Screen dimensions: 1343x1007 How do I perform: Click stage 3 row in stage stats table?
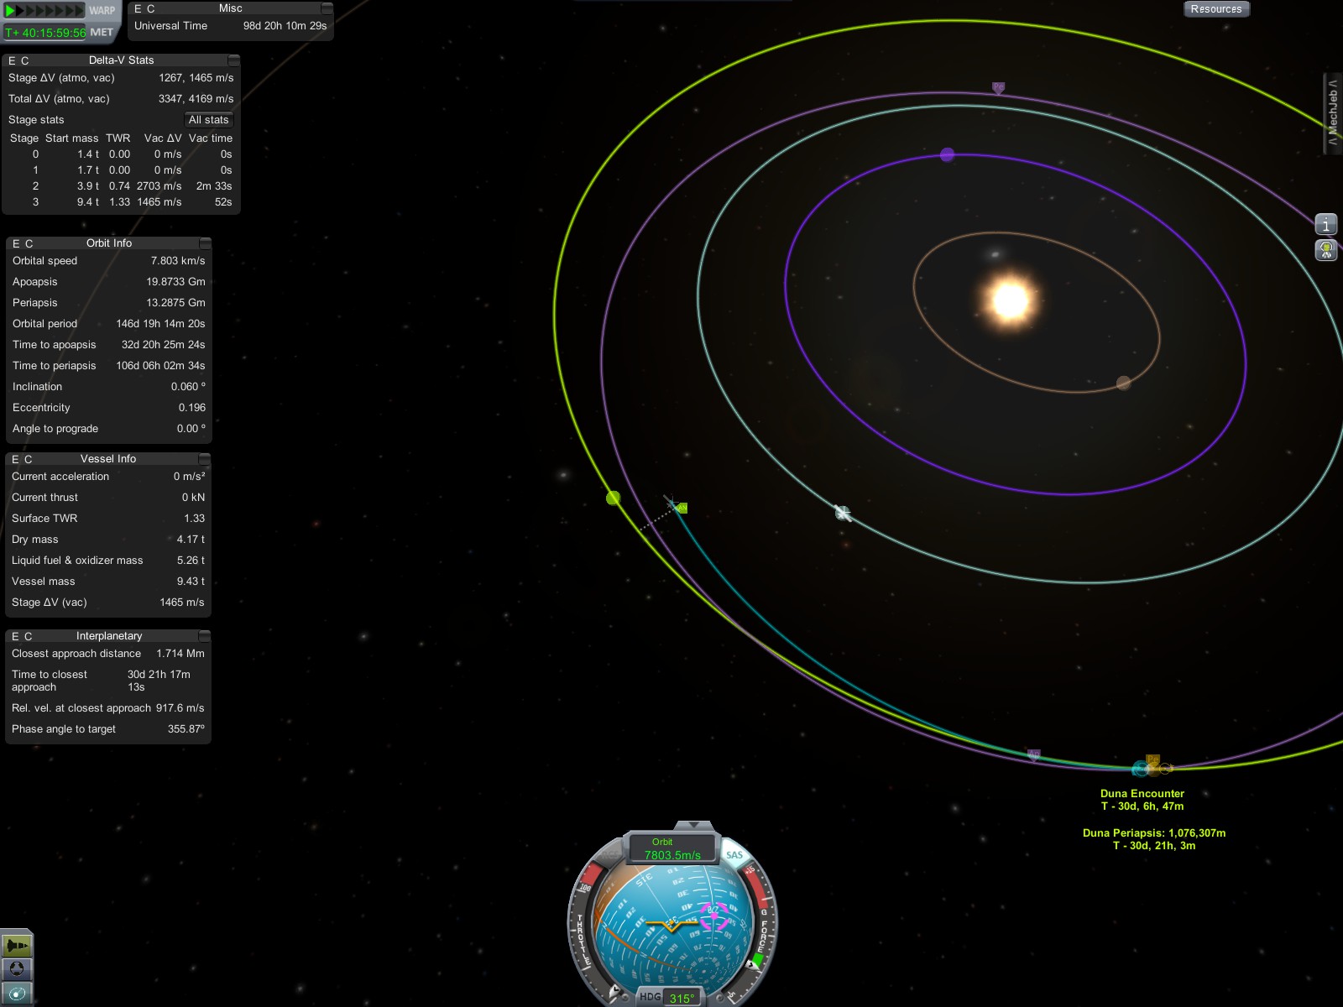click(x=121, y=202)
